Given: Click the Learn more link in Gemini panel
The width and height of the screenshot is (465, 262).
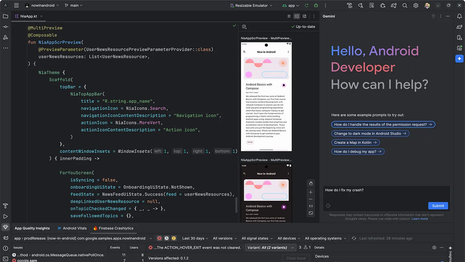Looking at the screenshot, I should point(420,219).
